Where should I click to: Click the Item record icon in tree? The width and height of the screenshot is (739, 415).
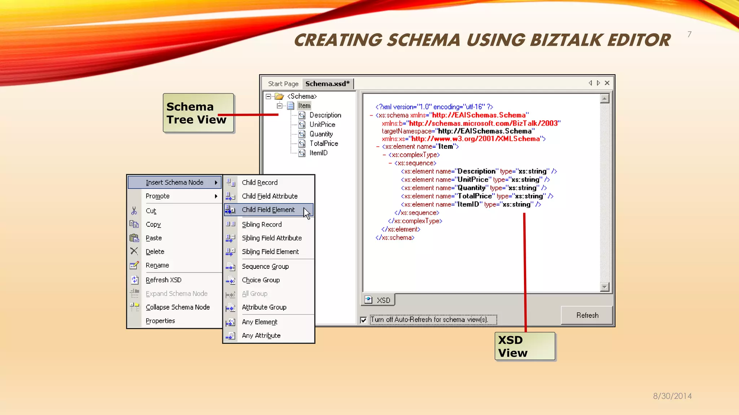290,106
